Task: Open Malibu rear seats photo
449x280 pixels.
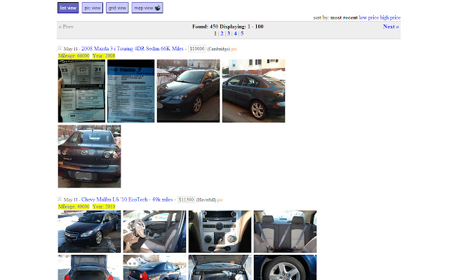Action: [286, 232]
